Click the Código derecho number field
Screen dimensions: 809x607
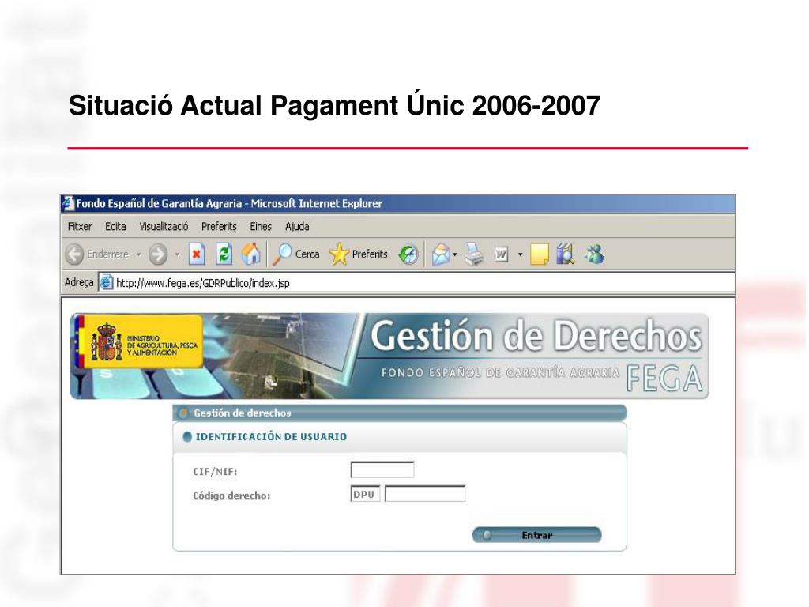pos(425,494)
